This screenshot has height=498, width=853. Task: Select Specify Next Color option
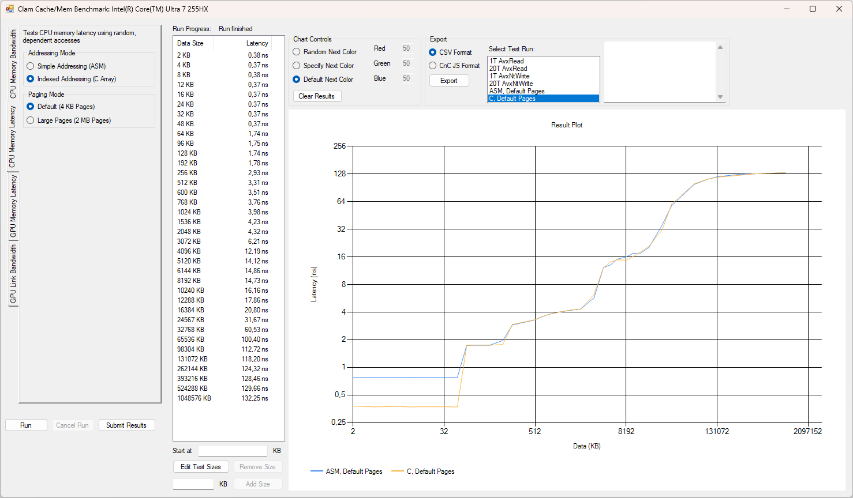[297, 66]
